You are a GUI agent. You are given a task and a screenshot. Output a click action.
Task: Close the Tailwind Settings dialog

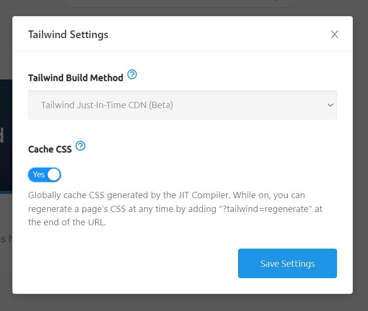coord(335,34)
